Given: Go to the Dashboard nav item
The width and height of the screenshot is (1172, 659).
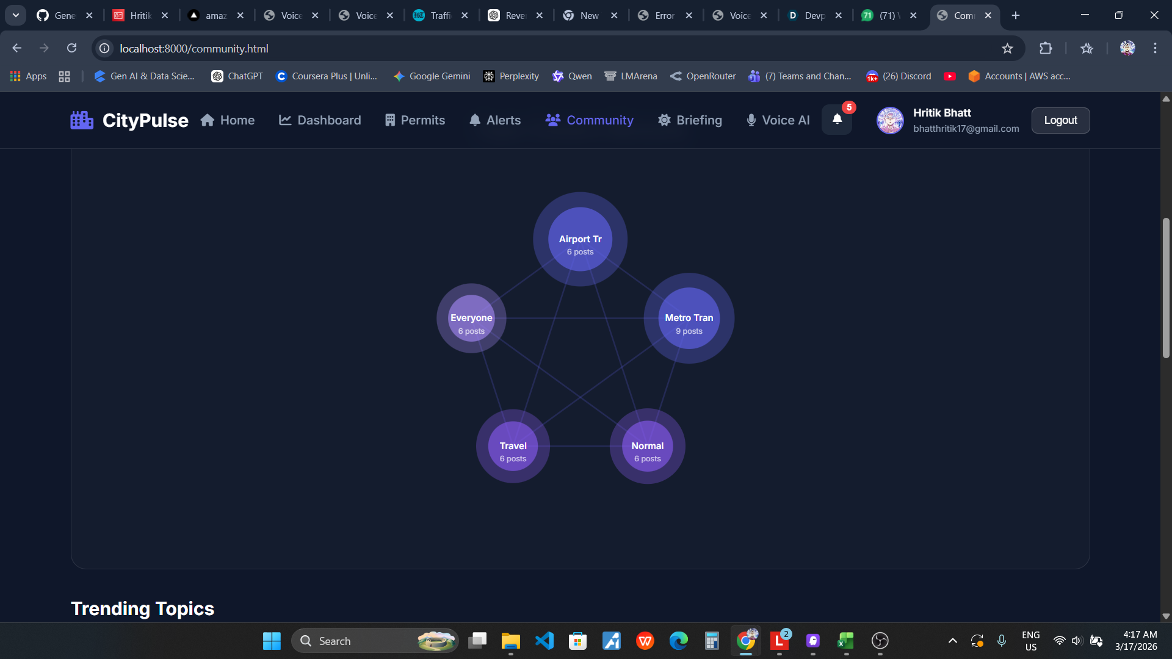Looking at the screenshot, I should 320,120.
